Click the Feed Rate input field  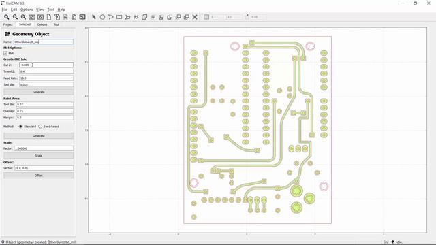(x=46, y=78)
